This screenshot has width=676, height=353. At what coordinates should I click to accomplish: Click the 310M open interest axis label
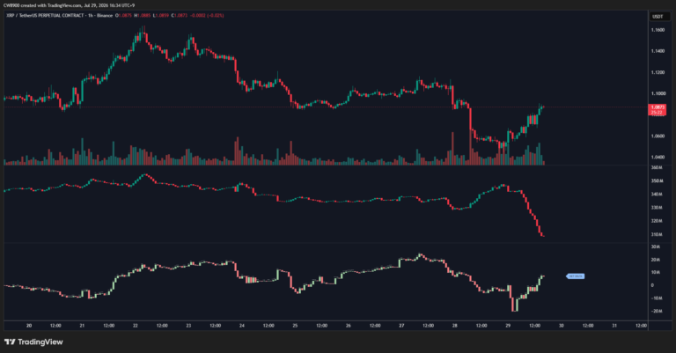point(657,235)
